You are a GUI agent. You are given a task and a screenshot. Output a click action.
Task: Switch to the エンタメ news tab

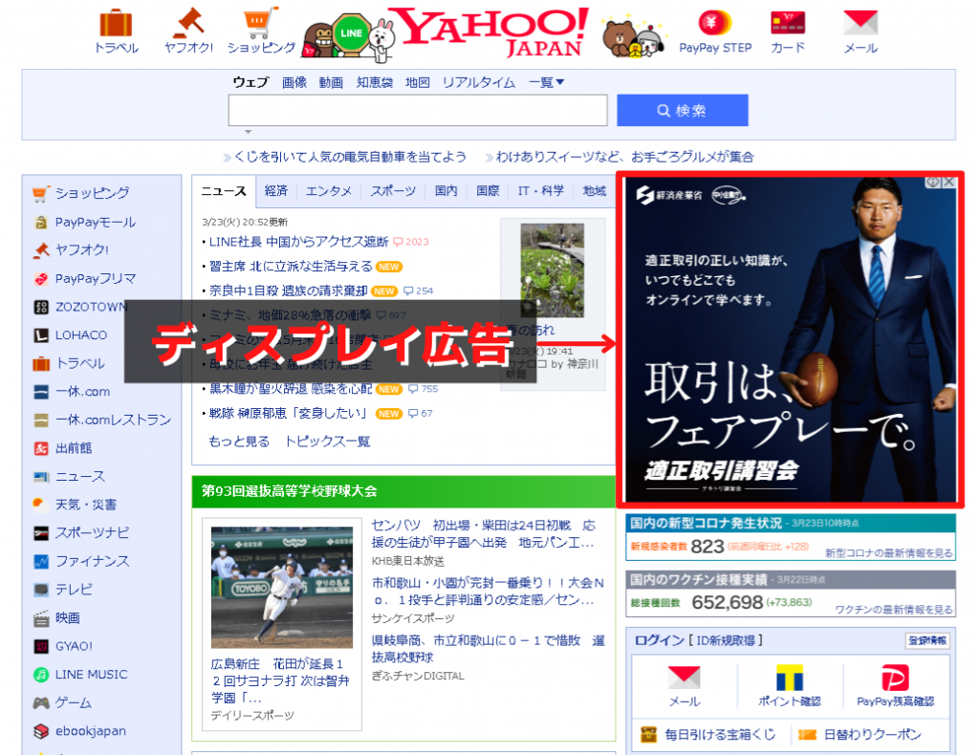pos(329,191)
